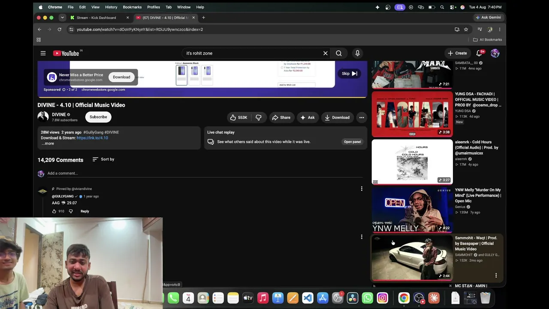Dislike the pinned GULLYGANG comment
Screen dimensions: 549x309
click(x=71, y=211)
